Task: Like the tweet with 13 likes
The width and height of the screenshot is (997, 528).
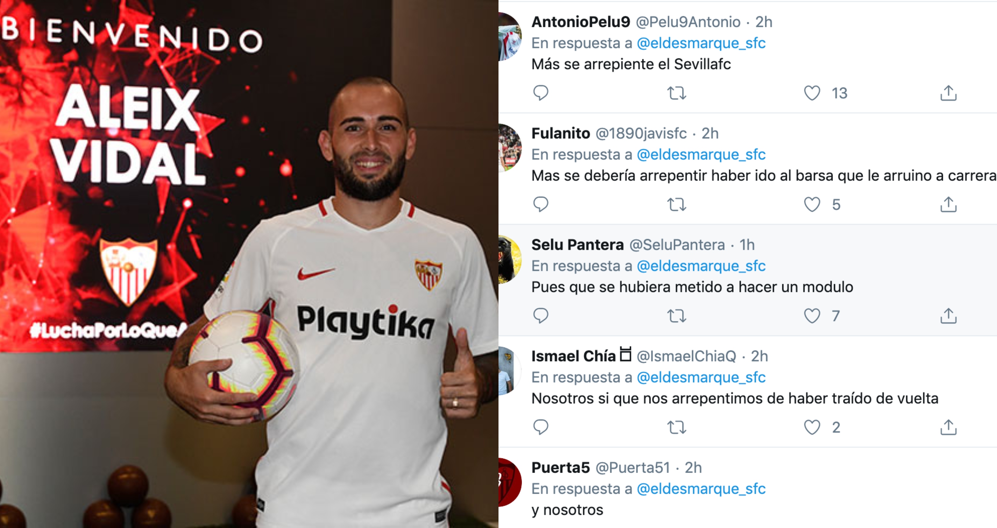Action: (x=812, y=93)
